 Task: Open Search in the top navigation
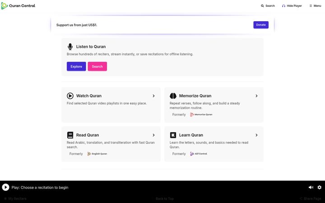pyautogui.click(x=268, y=6)
